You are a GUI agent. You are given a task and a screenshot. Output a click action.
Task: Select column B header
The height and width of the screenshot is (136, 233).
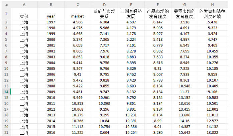(x=51, y=5)
